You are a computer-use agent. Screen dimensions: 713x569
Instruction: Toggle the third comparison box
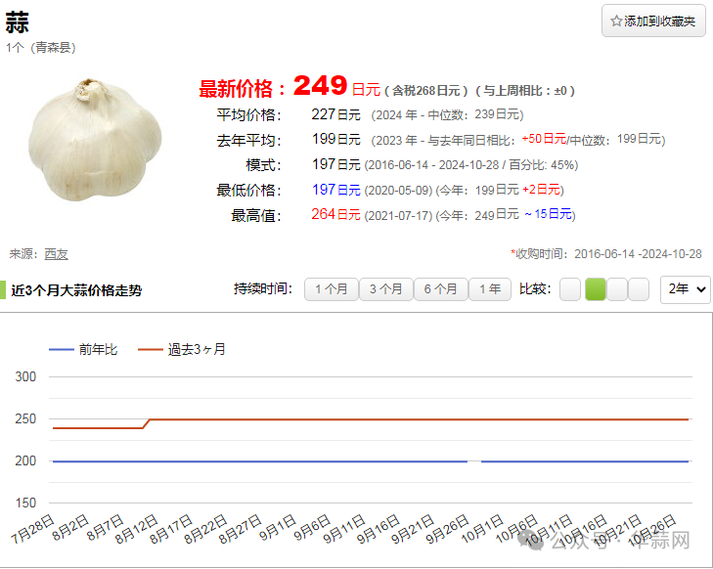617,289
